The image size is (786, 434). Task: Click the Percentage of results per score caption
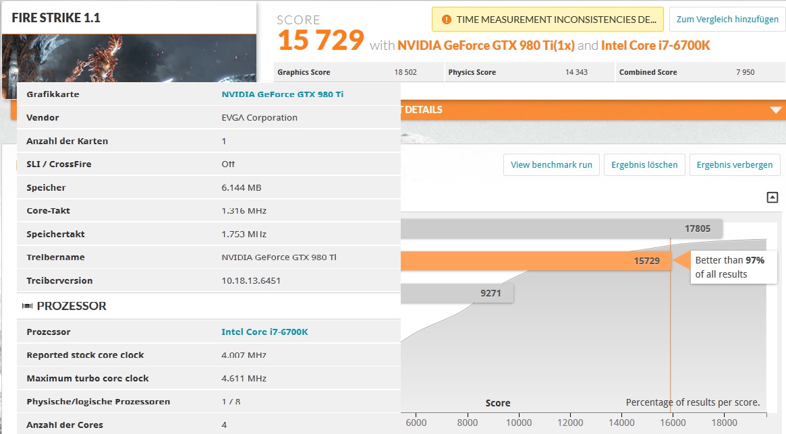pyautogui.click(x=693, y=402)
